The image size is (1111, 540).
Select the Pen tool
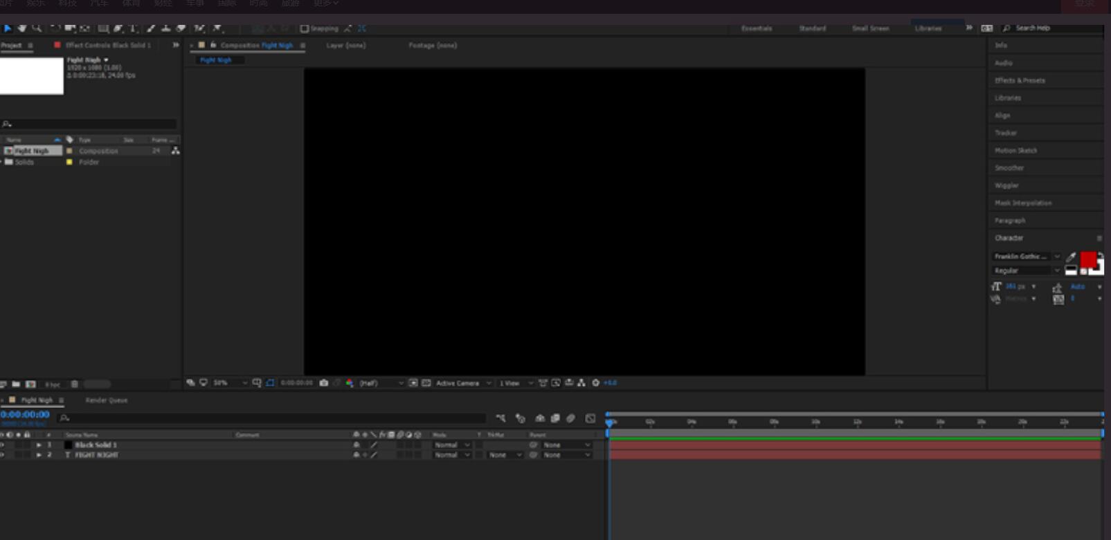coord(118,28)
